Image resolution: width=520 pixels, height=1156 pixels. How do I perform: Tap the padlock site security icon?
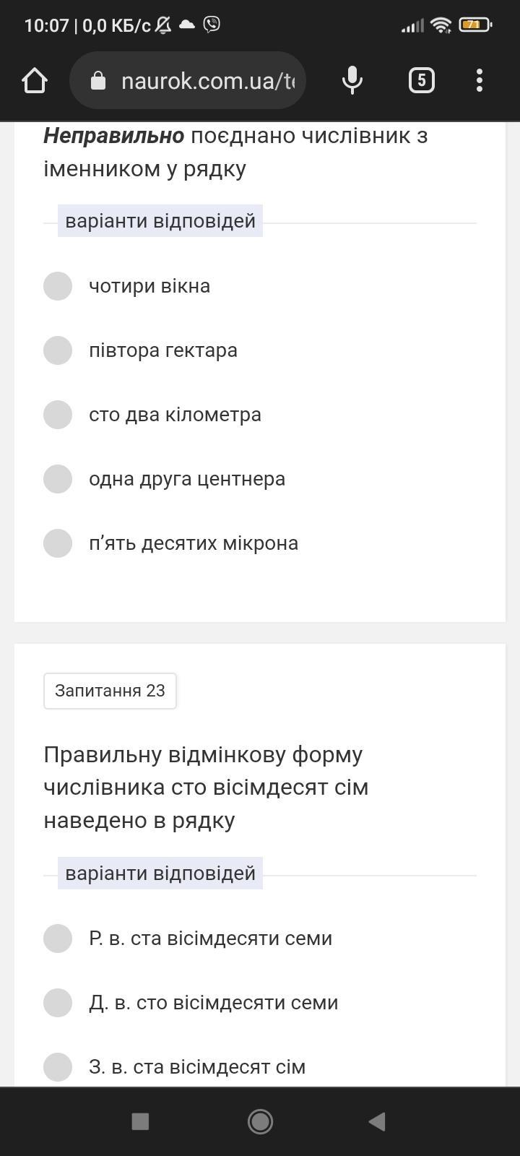pyautogui.click(x=98, y=81)
